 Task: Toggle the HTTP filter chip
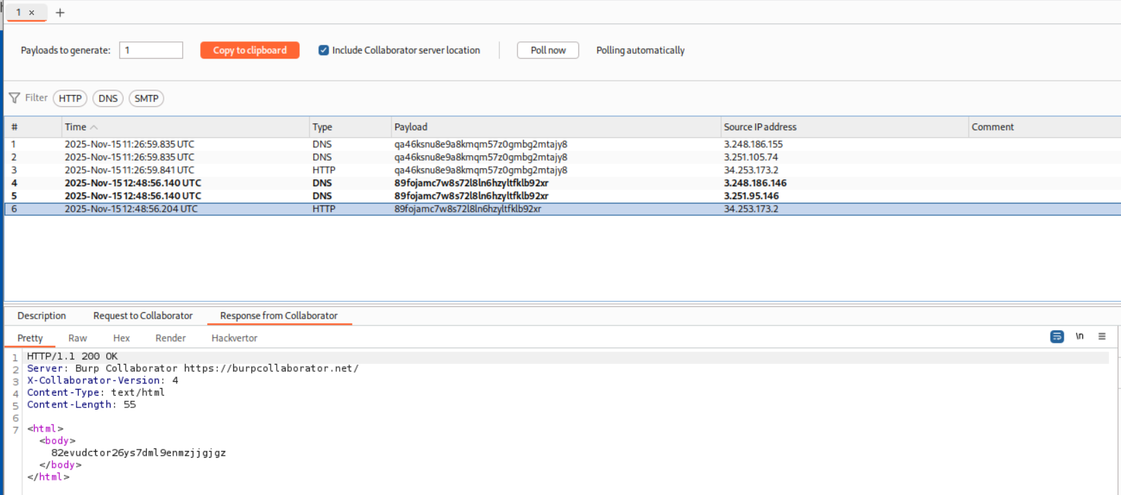70,99
